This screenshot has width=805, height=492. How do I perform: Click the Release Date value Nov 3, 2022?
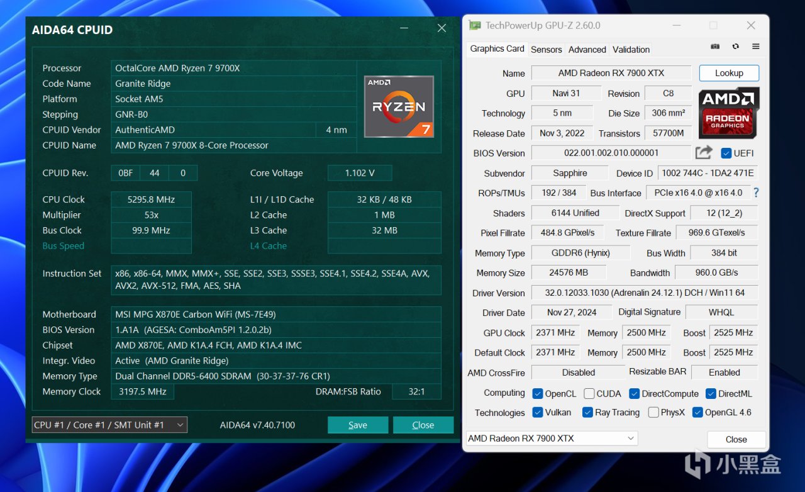click(x=562, y=133)
